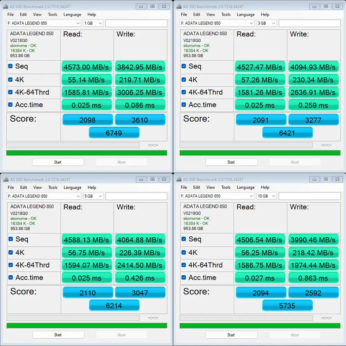346x346 pixels.
Task: Click Start button in the 5 GB window
Action: click(x=58, y=335)
